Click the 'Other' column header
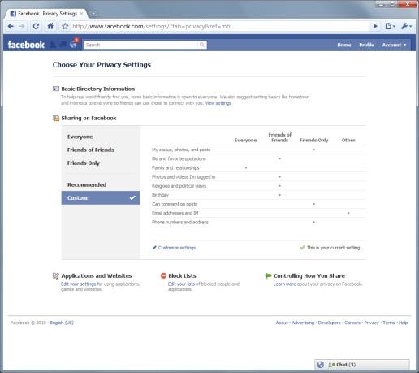The height and width of the screenshot is (373, 419). (x=348, y=140)
